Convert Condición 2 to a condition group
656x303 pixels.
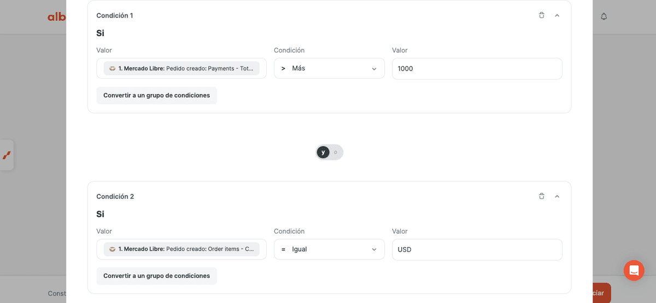pyautogui.click(x=156, y=276)
